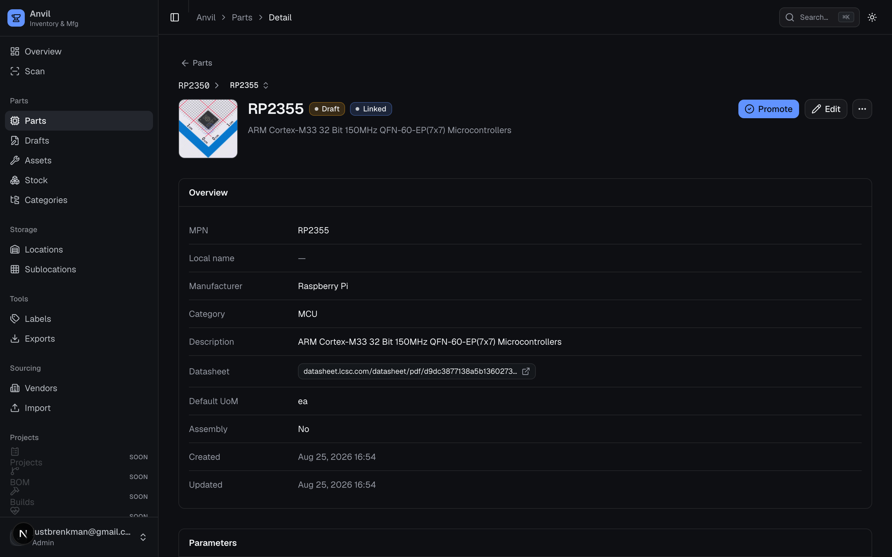Viewport: 892px width, 557px height.
Task: Open the LCSC datasheet link
Action: click(417, 371)
